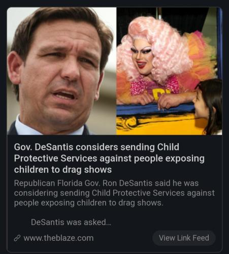Expand the truncated 'DeSantis was asked…' text

(71, 222)
